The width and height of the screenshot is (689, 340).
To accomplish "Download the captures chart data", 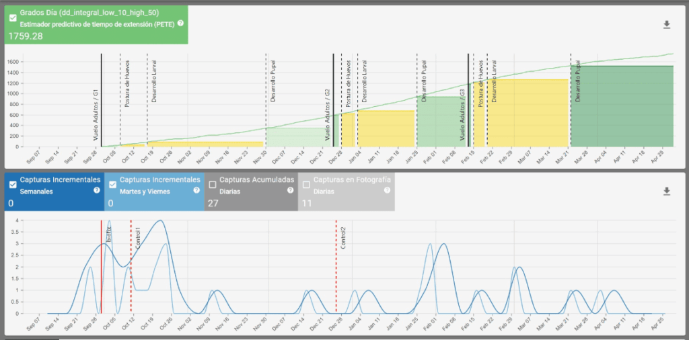I will pos(667,192).
